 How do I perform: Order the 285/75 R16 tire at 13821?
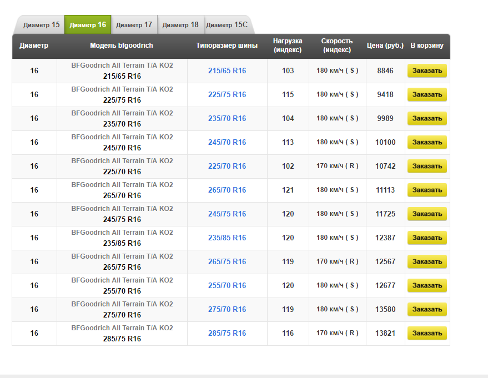[427, 334]
